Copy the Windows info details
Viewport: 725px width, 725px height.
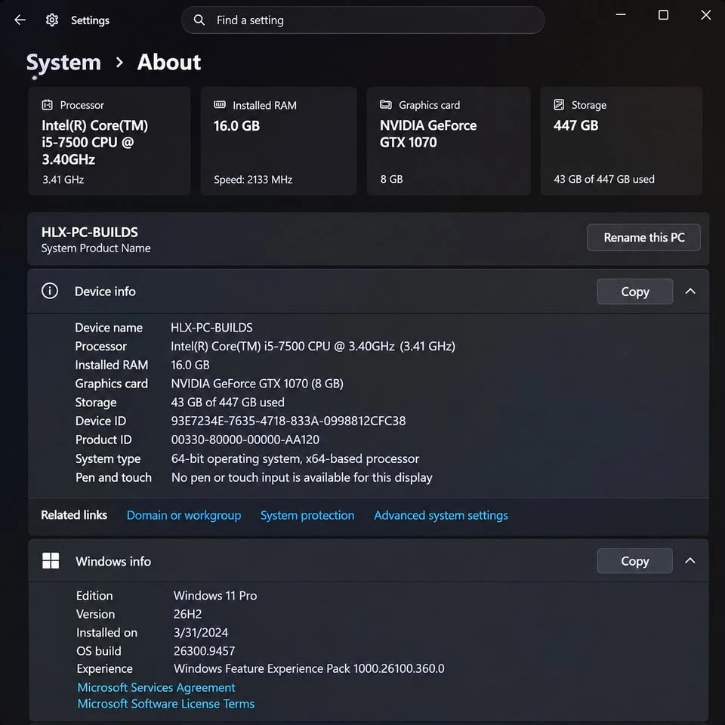(635, 561)
